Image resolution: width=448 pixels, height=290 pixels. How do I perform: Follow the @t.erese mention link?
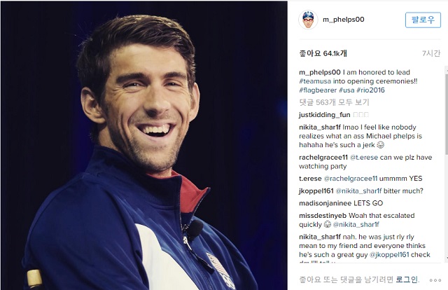(x=364, y=158)
